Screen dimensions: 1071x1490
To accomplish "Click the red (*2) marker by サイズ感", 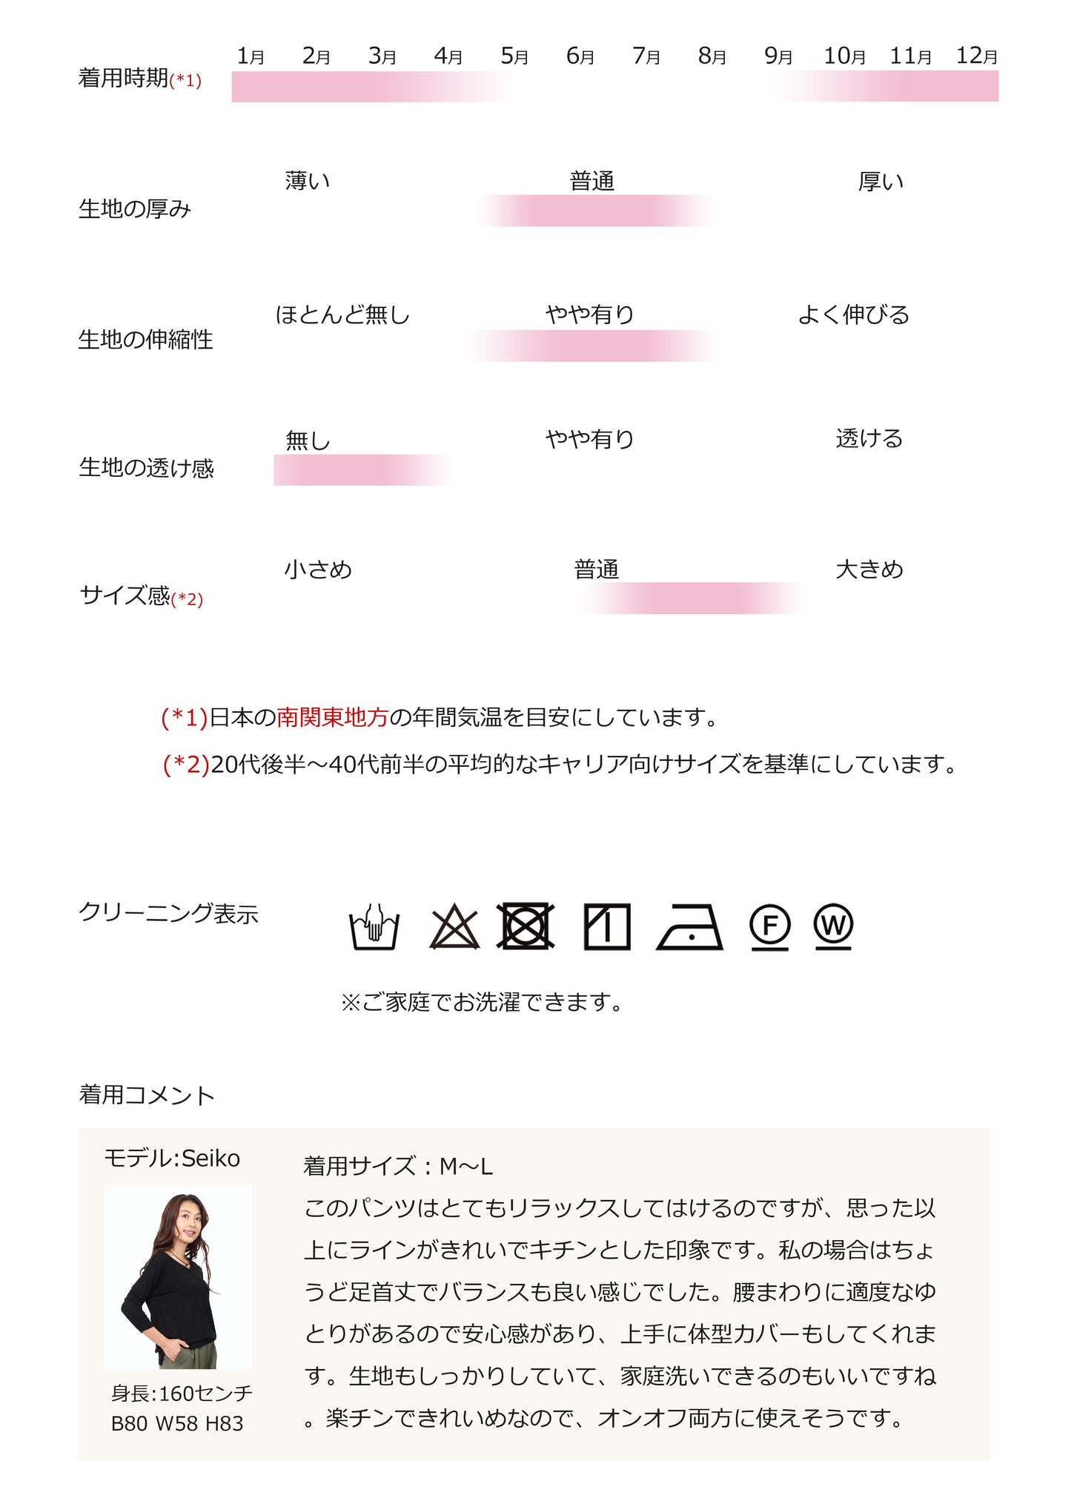I will point(187,599).
